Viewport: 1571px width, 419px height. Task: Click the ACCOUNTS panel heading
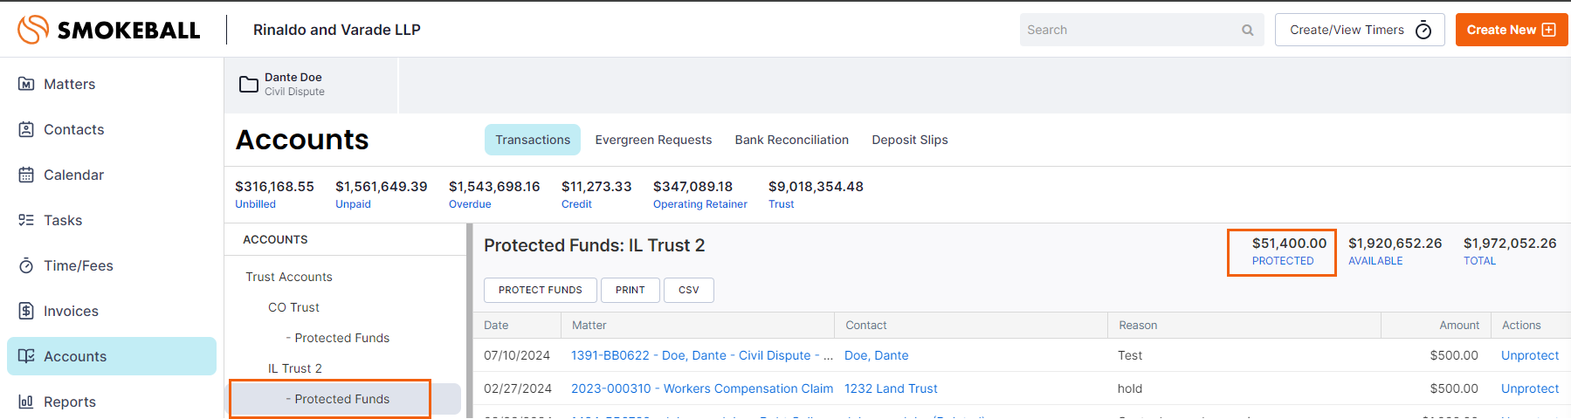275,239
